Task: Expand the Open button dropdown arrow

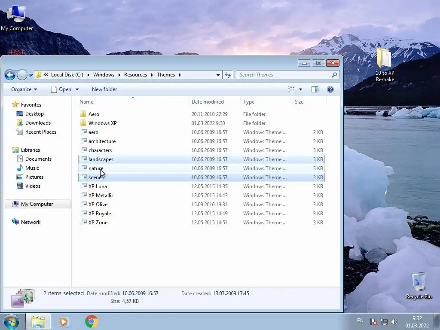Action: [77, 89]
